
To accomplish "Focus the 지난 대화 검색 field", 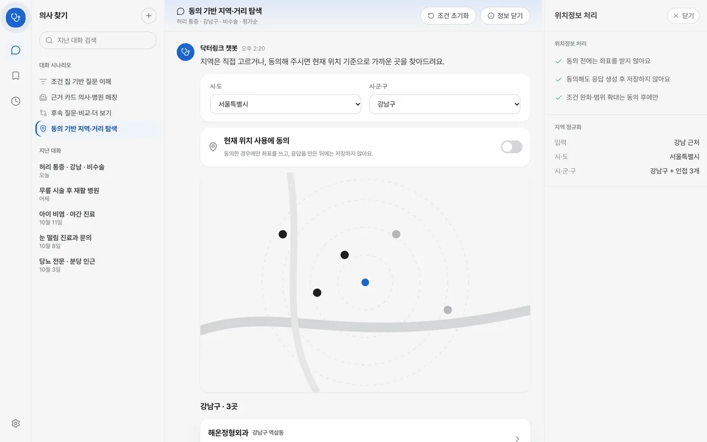I will (x=98, y=40).
